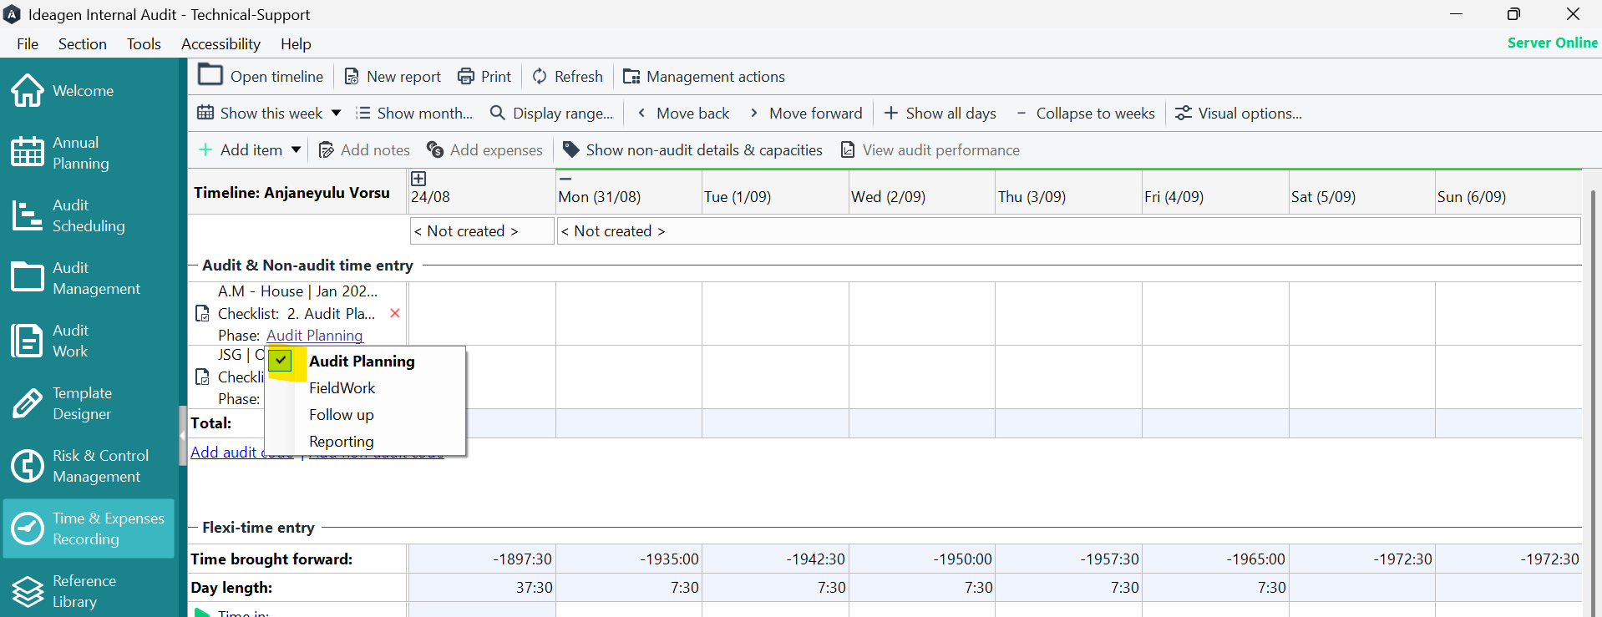Click document icon beside A.M - House checklist
Screen dimensions: 1602x617
pyautogui.click(x=202, y=314)
